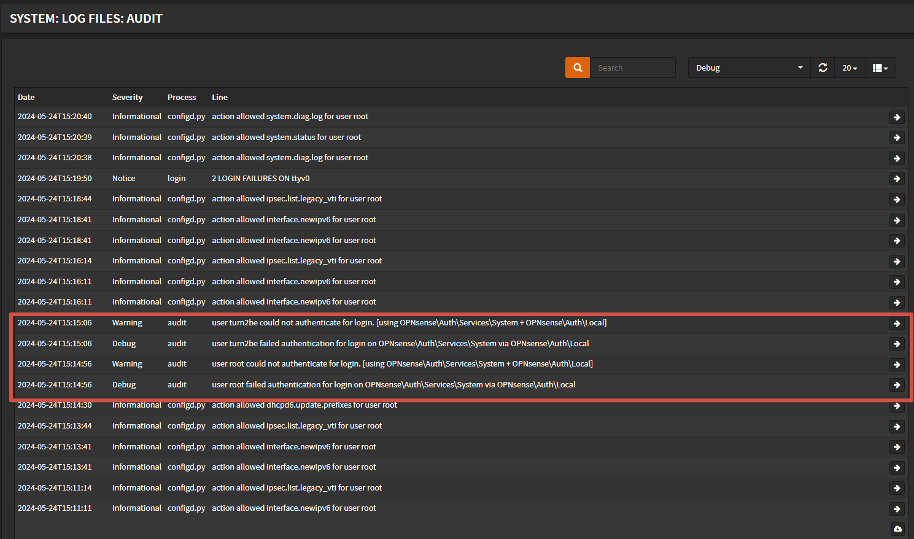914x539 pixels.
Task: Sort by the Date column header
Action: coord(26,97)
